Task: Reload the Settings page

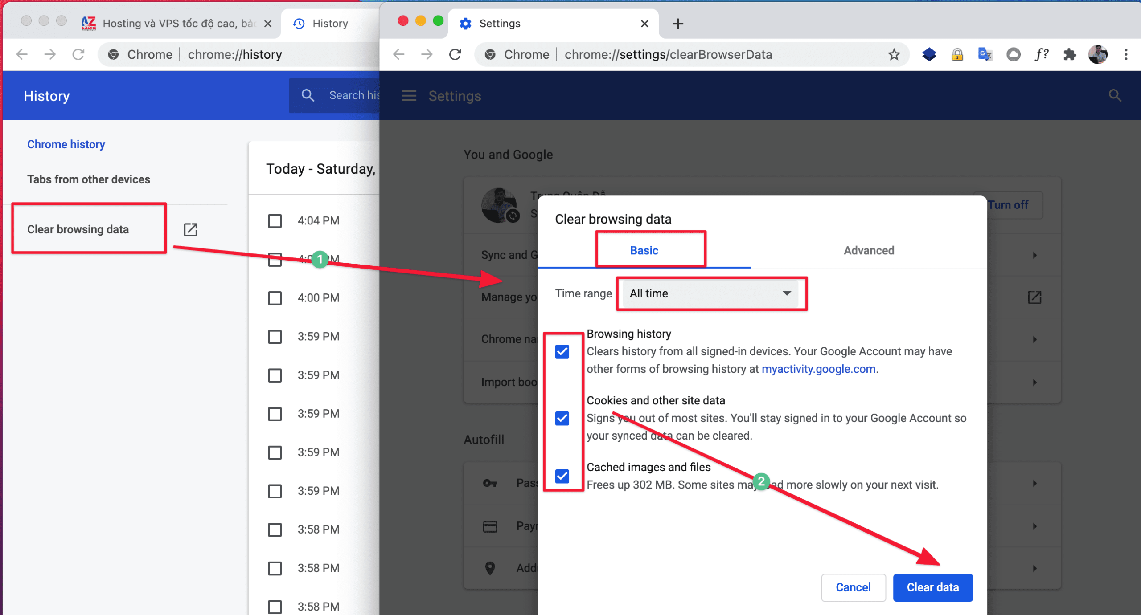Action: point(455,54)
